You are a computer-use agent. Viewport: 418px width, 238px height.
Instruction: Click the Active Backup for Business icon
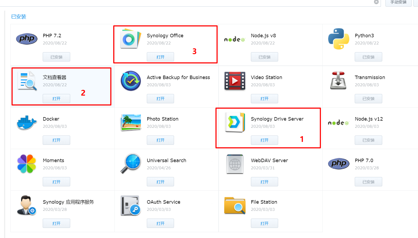click(131, 81)
